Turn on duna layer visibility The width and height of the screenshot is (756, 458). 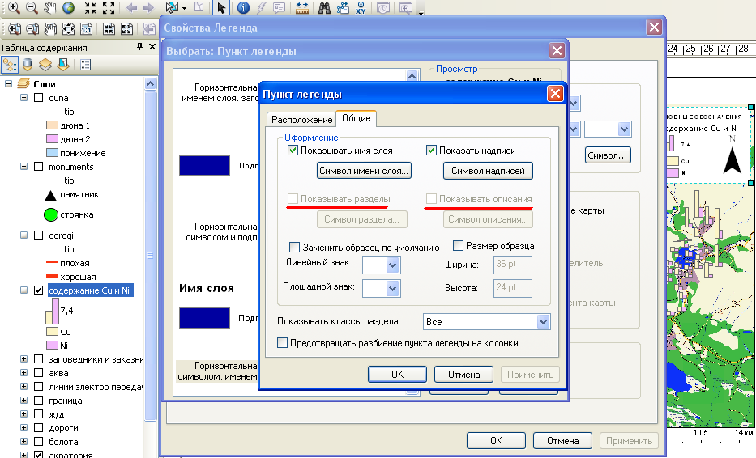[x=39, y=98]
